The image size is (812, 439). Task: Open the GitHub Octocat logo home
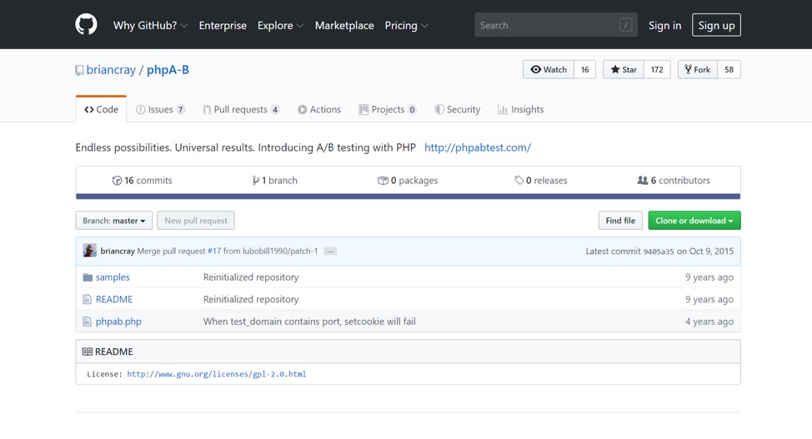point(86,25)
